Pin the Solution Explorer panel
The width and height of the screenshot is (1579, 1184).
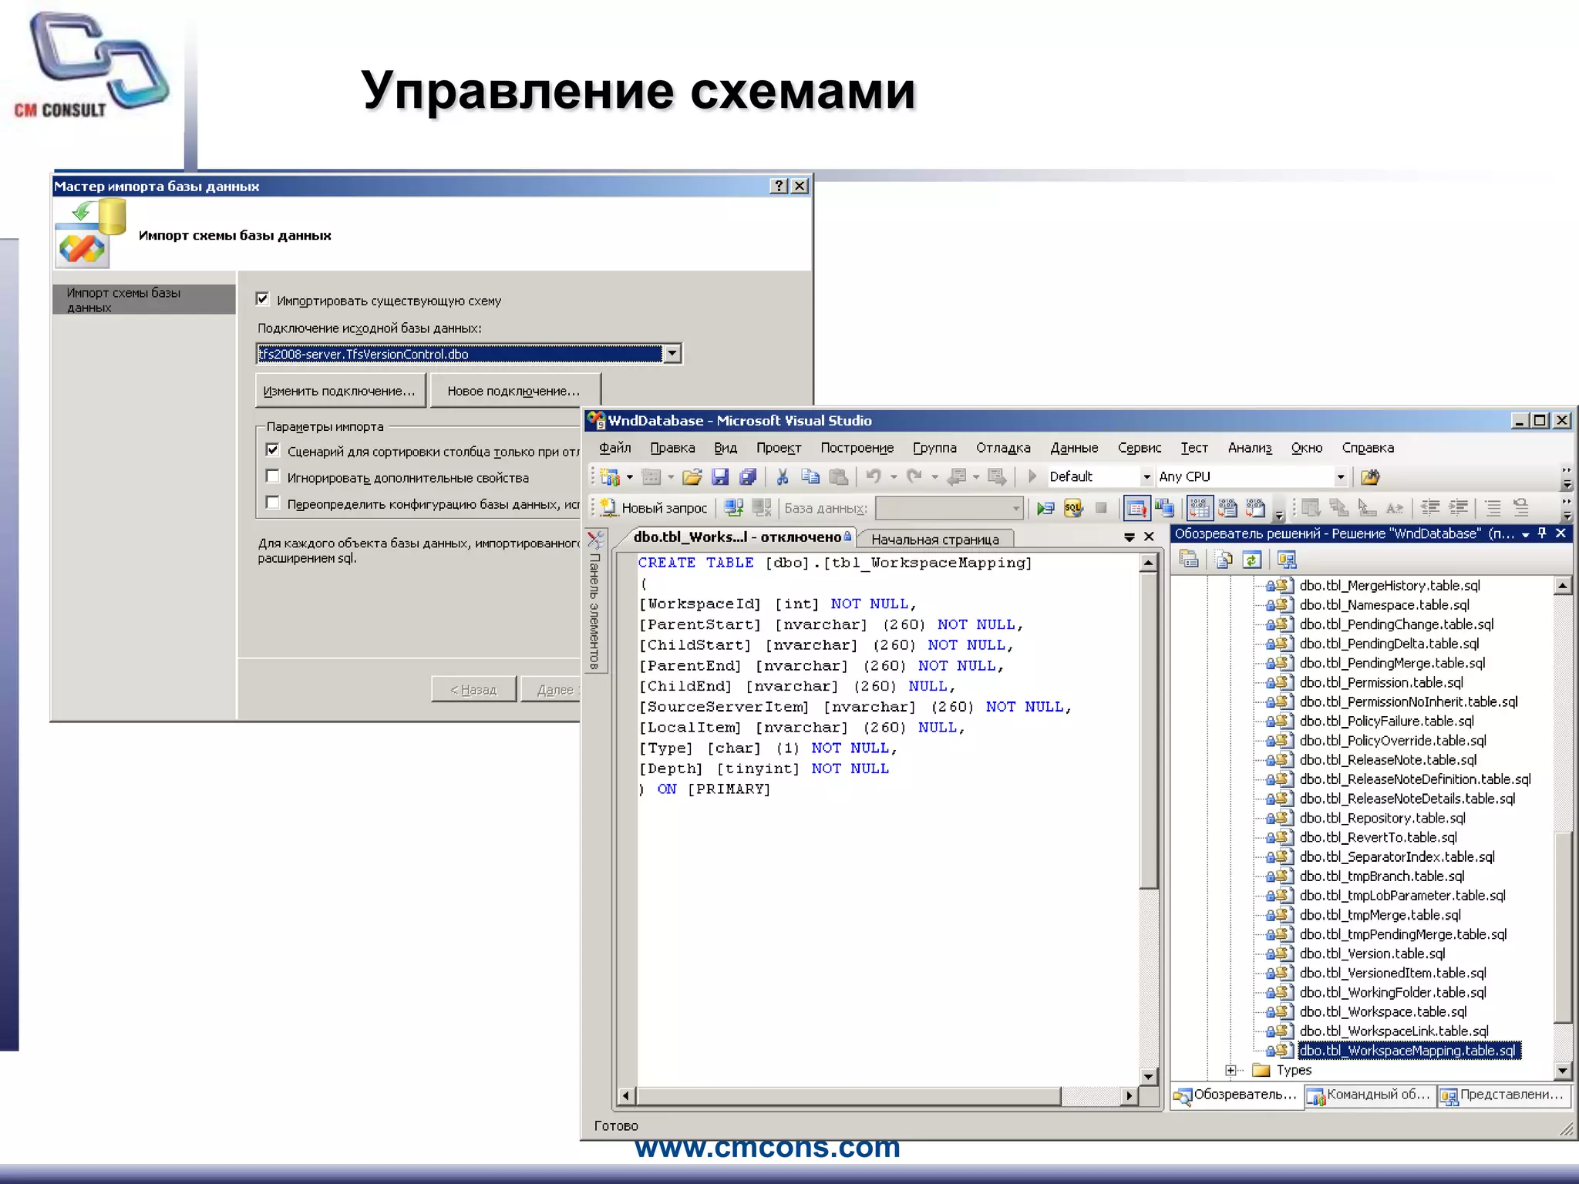click(x=1542, y=533)
